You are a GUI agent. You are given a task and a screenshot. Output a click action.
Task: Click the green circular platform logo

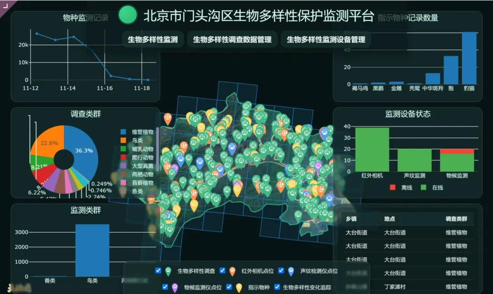[128, 15]
